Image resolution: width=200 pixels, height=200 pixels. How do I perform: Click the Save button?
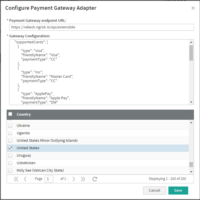tap(178, 191)
